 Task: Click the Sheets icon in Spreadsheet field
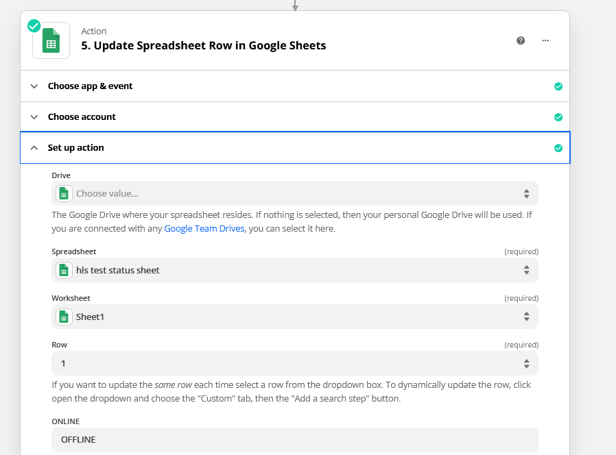[x=64, y=270]
